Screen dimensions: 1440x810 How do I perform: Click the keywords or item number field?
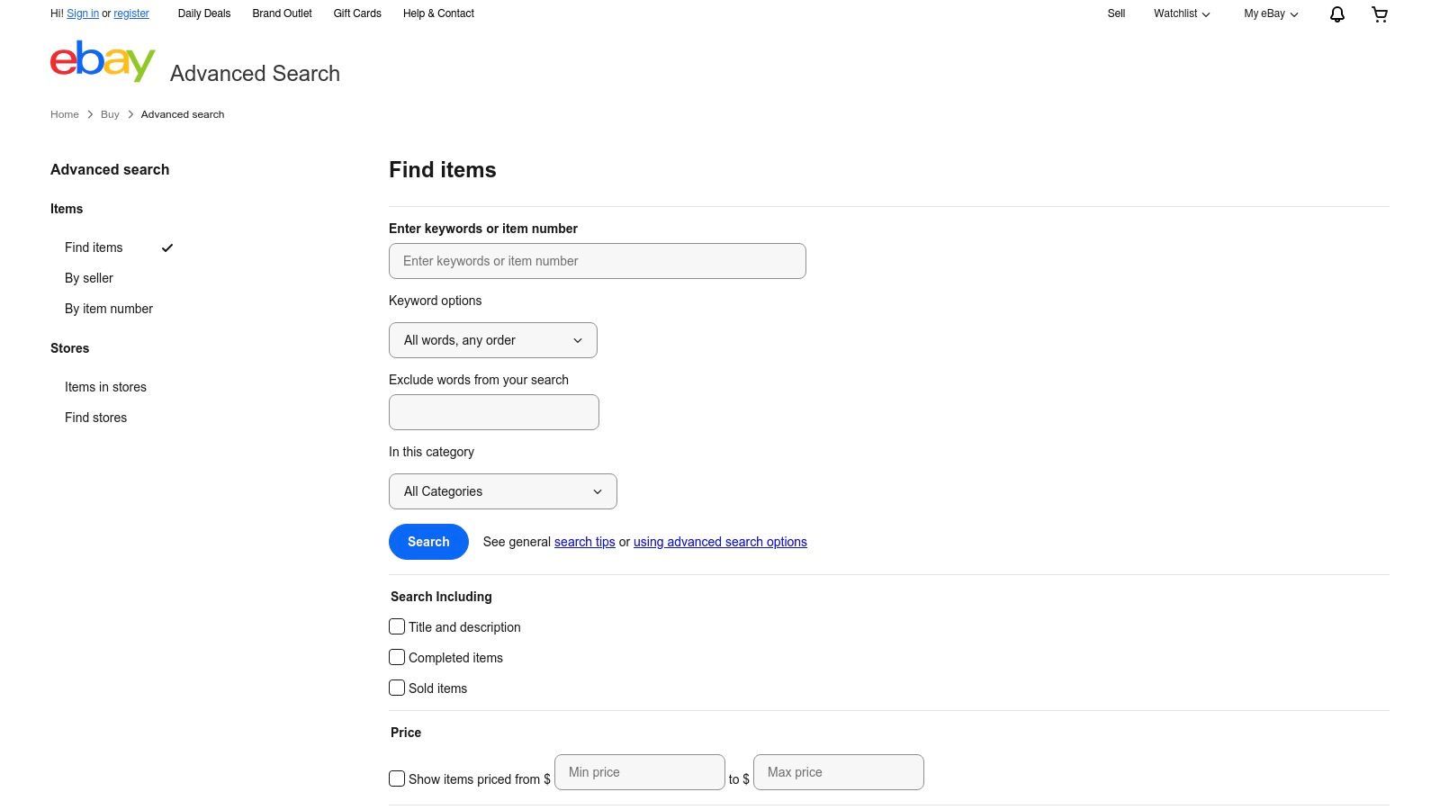pyautogui.click(x=597, y=261)
